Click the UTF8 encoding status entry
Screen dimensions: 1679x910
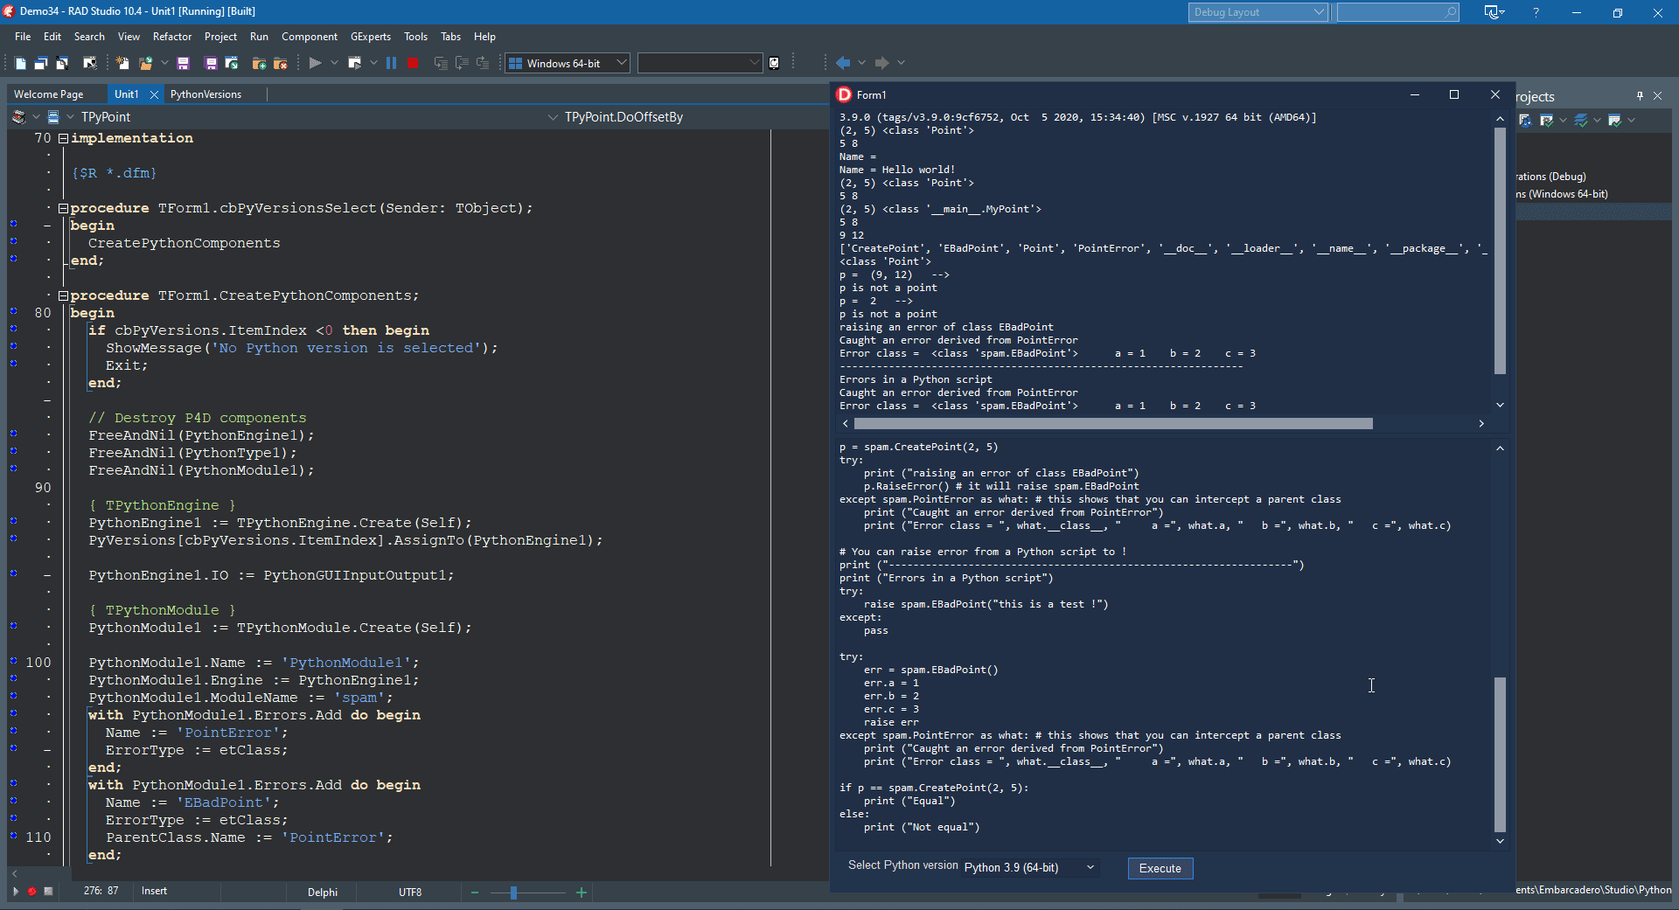click(410, 893)
